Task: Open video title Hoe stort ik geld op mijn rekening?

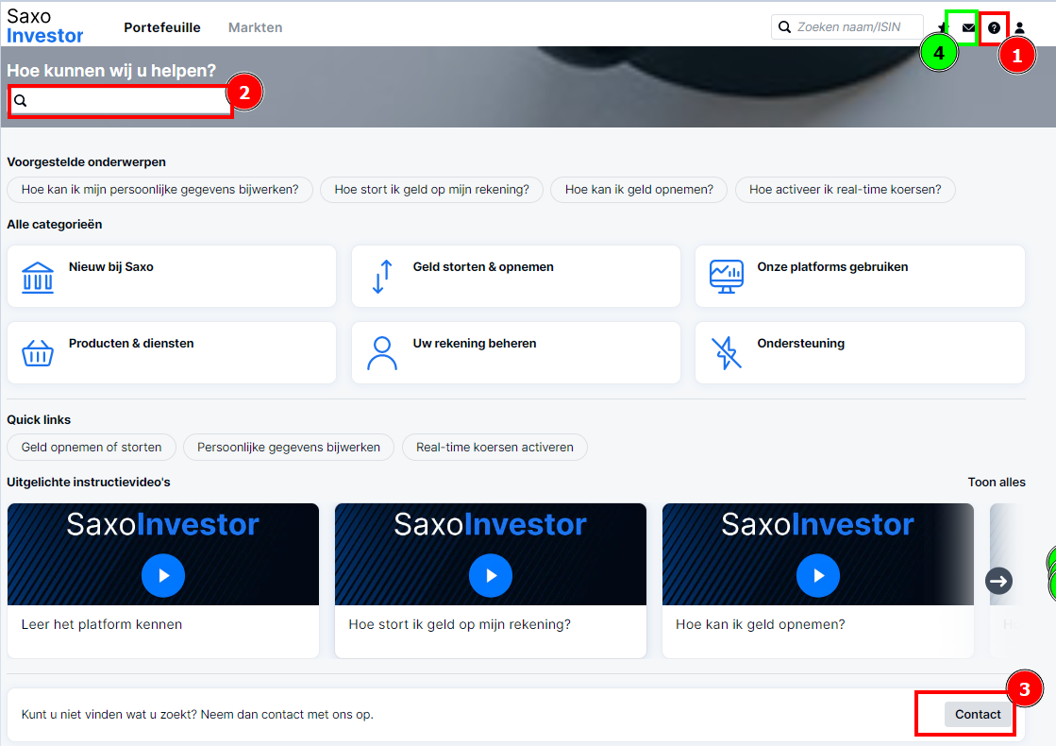Action: point(460,624)
